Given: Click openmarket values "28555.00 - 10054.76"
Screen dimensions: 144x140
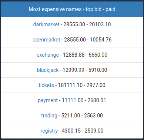Looking at the screenshot, I should (x=88, y=40).
